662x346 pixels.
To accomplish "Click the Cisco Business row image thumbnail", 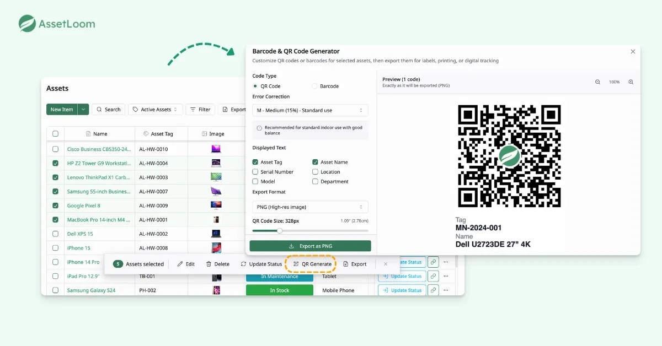I will coord(216,149).
